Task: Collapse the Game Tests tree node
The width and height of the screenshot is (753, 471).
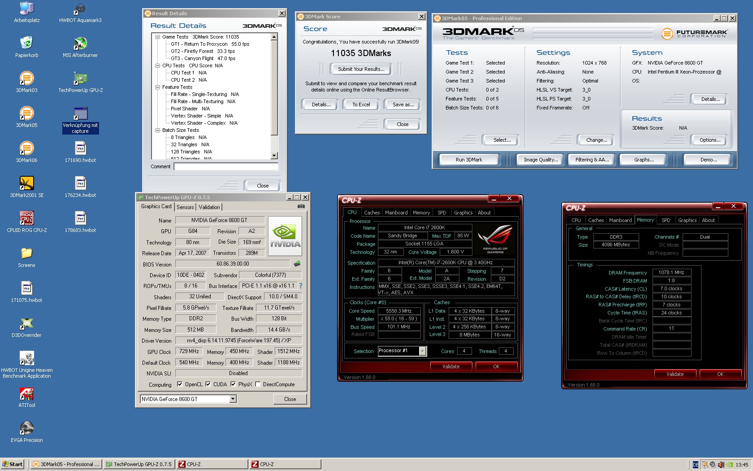Action: tap(158, 37)
